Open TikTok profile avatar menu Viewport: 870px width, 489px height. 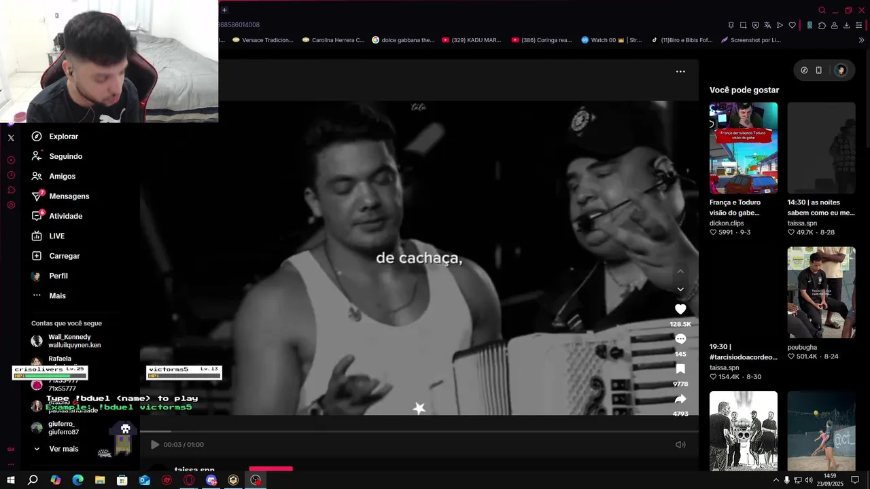[841, 70]
